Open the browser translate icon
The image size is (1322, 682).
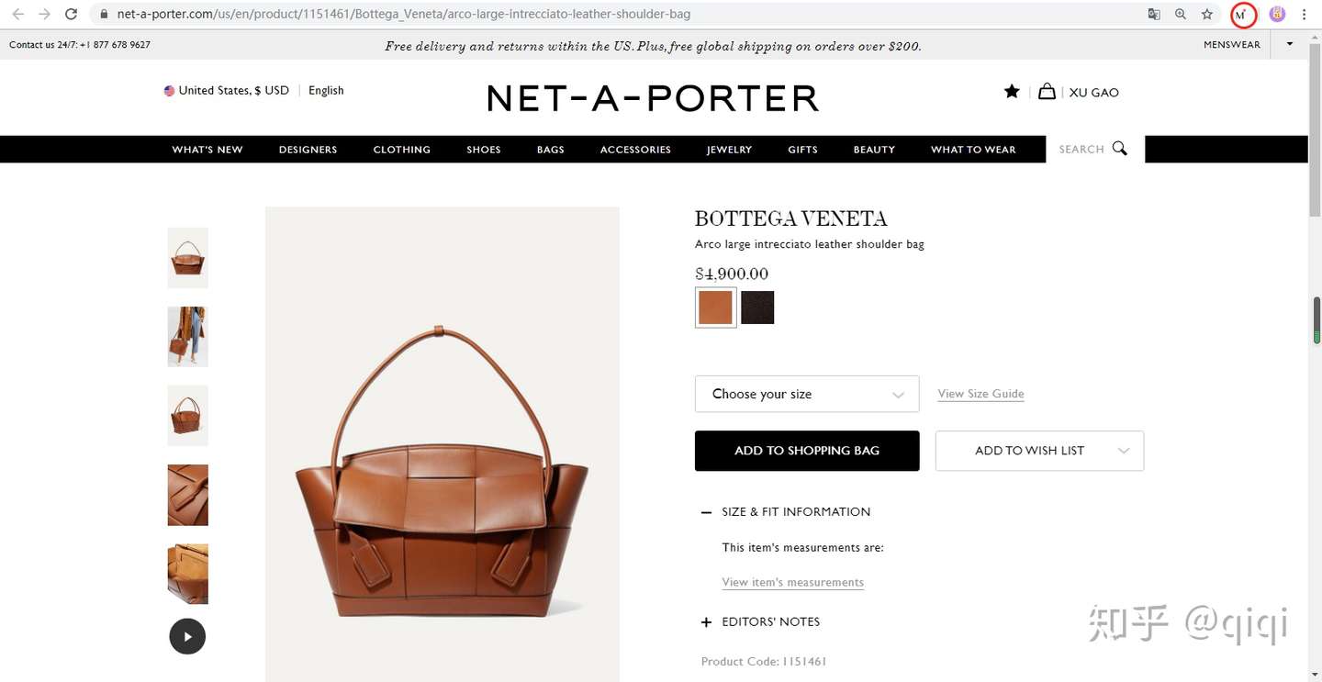(1154, 14)
